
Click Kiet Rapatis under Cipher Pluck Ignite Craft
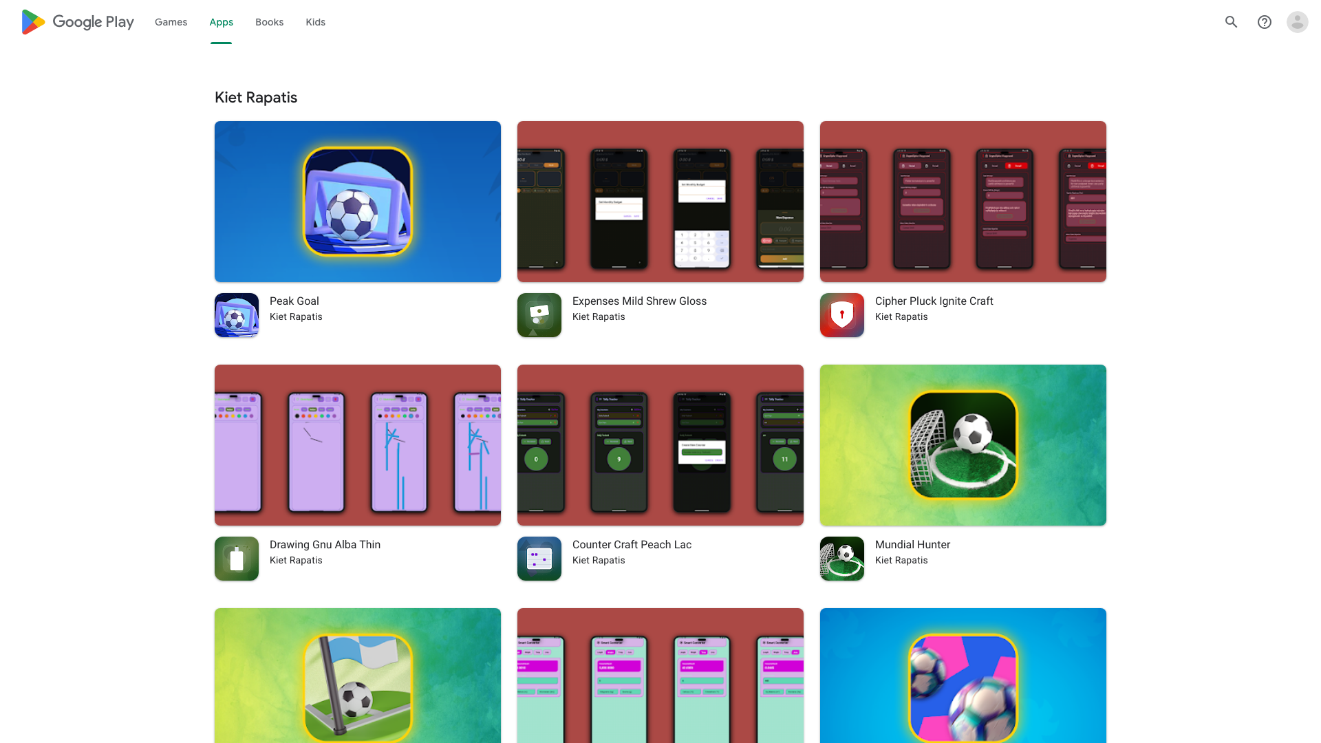[901, 316]
